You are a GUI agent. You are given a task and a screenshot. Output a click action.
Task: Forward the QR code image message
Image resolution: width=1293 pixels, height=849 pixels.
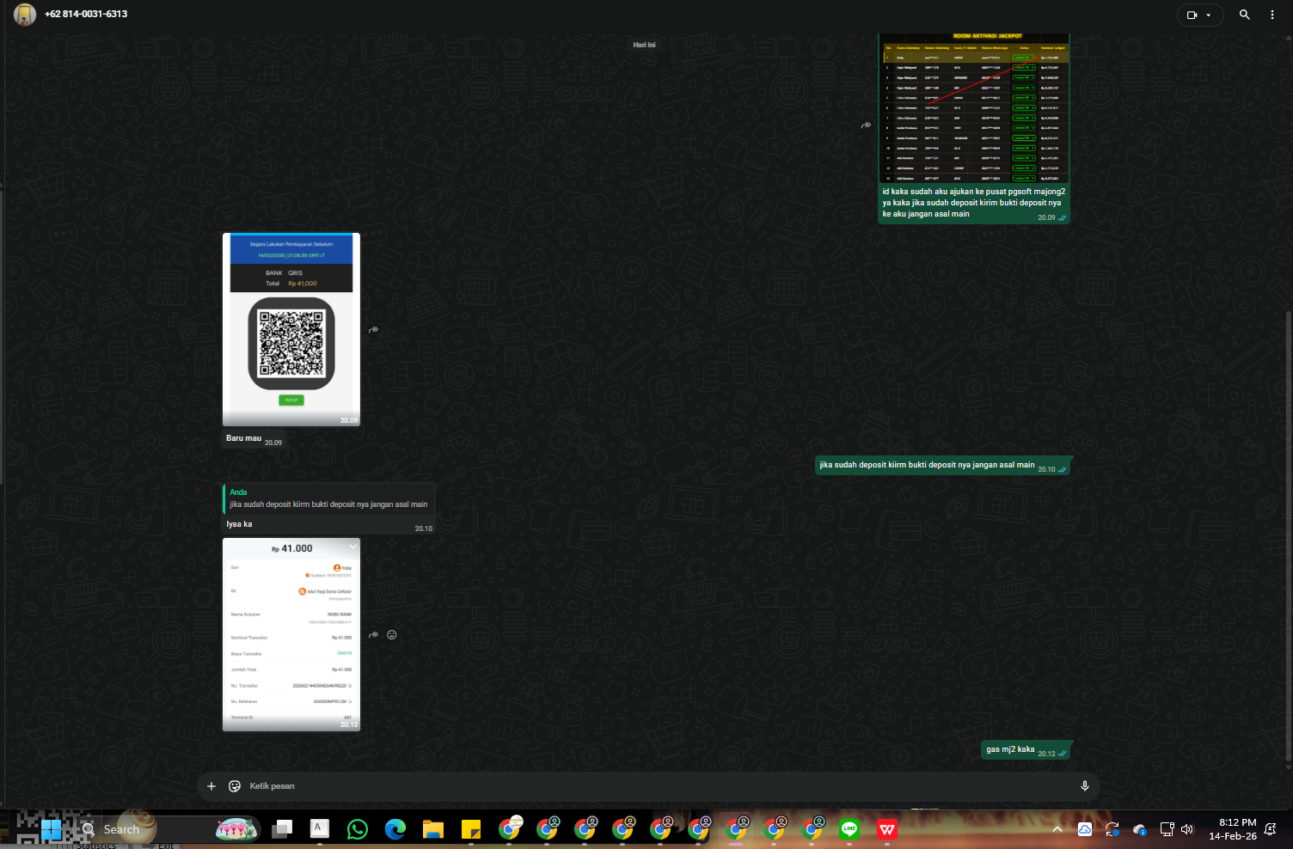374,330
